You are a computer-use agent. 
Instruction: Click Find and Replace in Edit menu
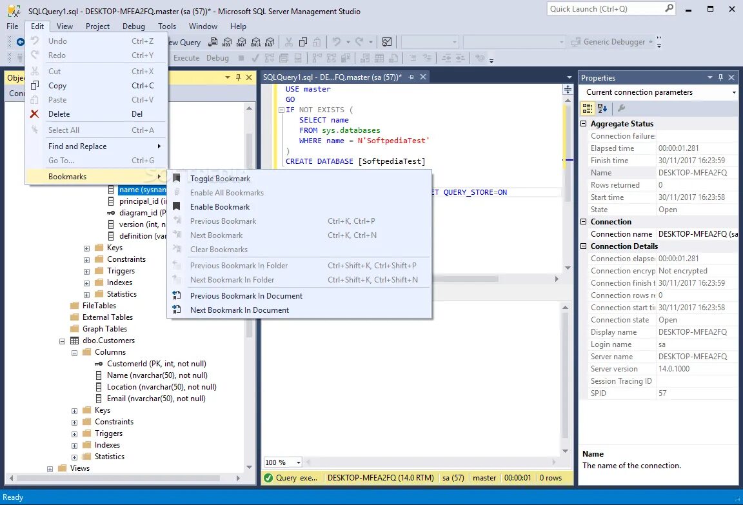(x=96, y=146)
